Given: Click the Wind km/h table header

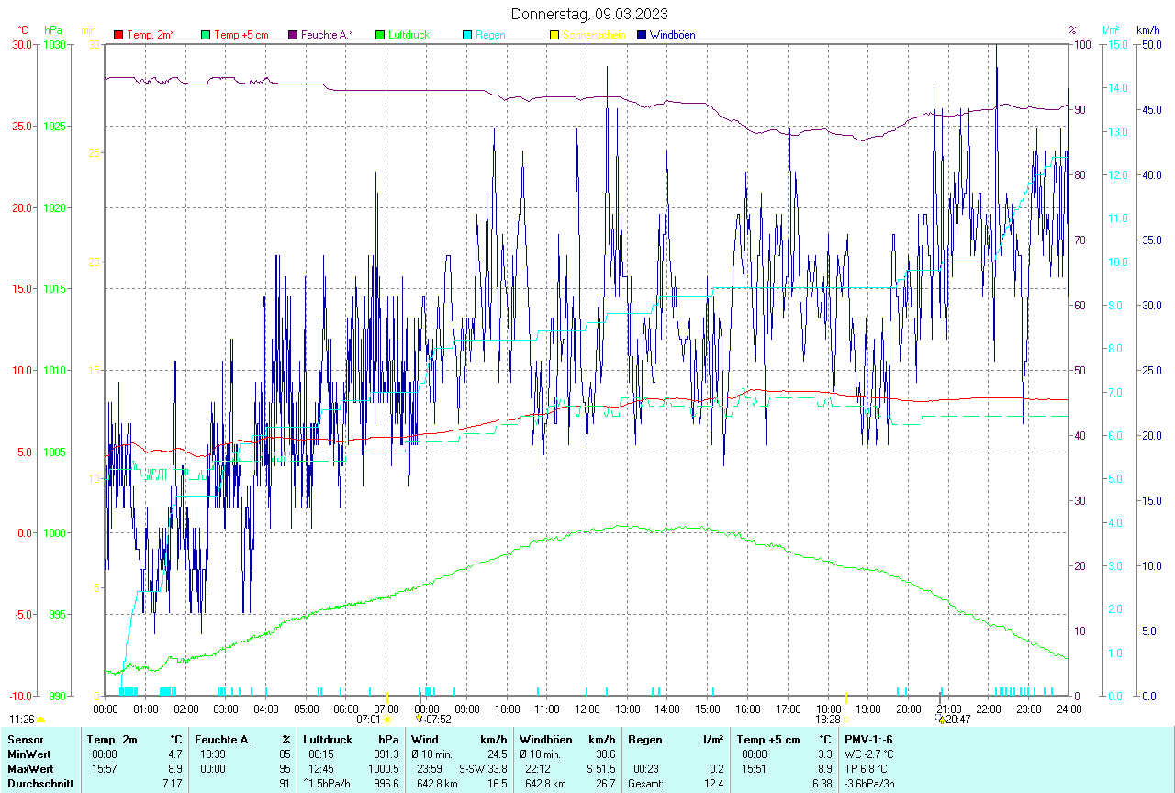Looking at the screenshot, I should 459,739.
